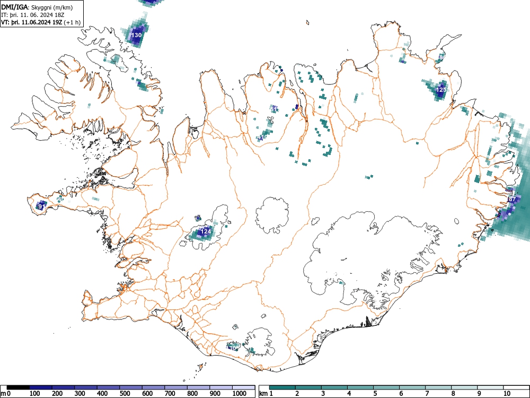Click the '130' visibility value on the map

[x=136, y=35]
